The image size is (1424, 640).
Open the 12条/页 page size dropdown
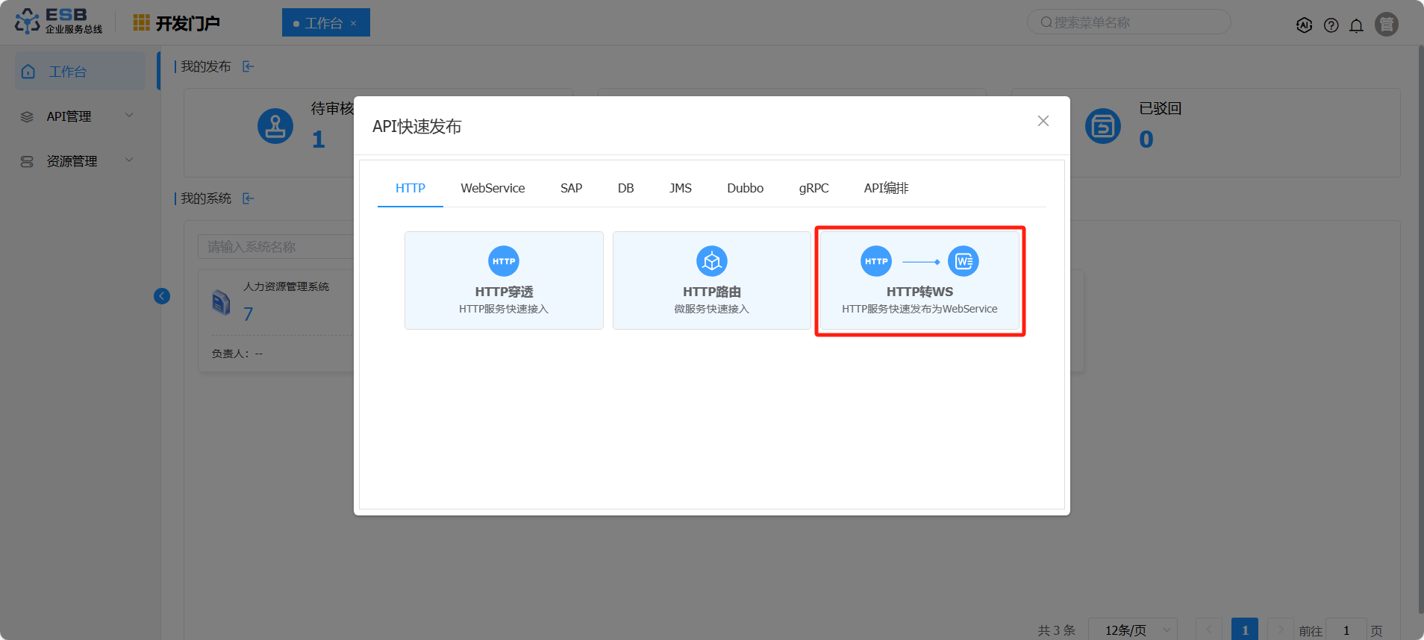point(1132,630)
